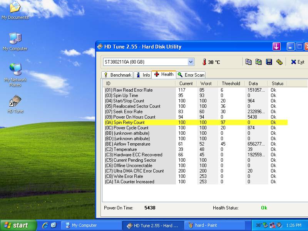Click the copy screenshot to clipboard icon

[x=259, y=62]
